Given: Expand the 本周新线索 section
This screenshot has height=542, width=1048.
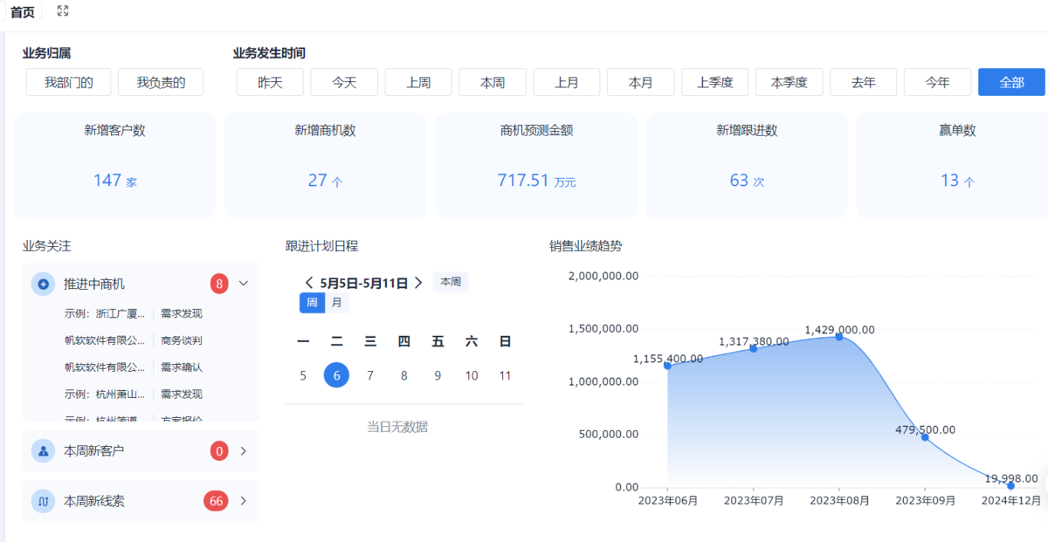Looking at the screenshot, I should (244, 501).
